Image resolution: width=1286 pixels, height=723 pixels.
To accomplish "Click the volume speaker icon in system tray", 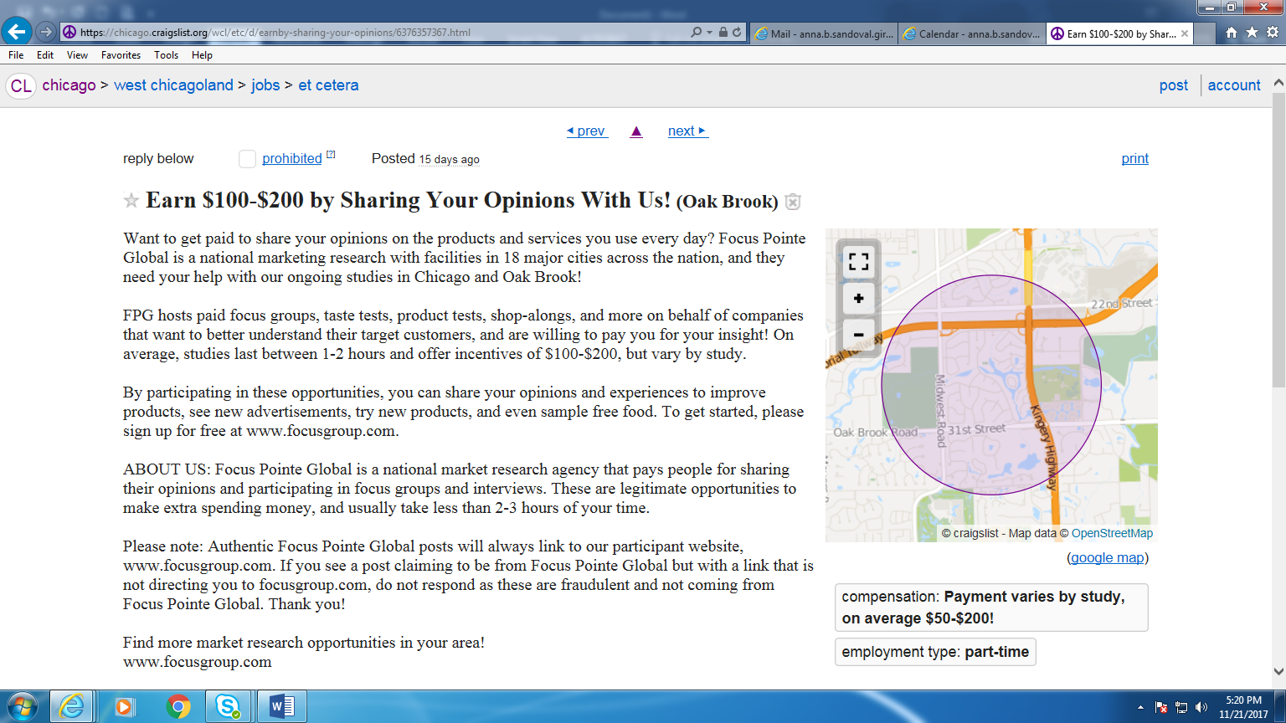I will (1201, 708).
